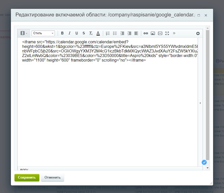The width and height of the screenshot is (224, 193).
Task: Close the editing dialog
Action: point(206,15)
